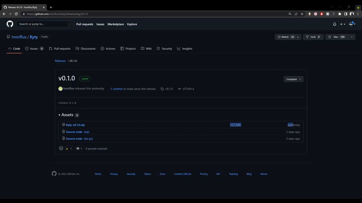The width and height of the screenshot is (362, 203).
Task: Click the GitHub logo in header
Action: tap(10, 24)
